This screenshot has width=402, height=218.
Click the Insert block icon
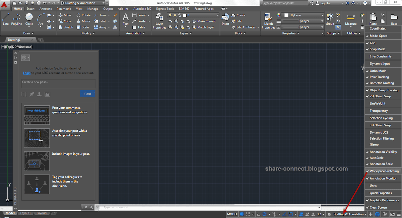(x=225, y=19)
